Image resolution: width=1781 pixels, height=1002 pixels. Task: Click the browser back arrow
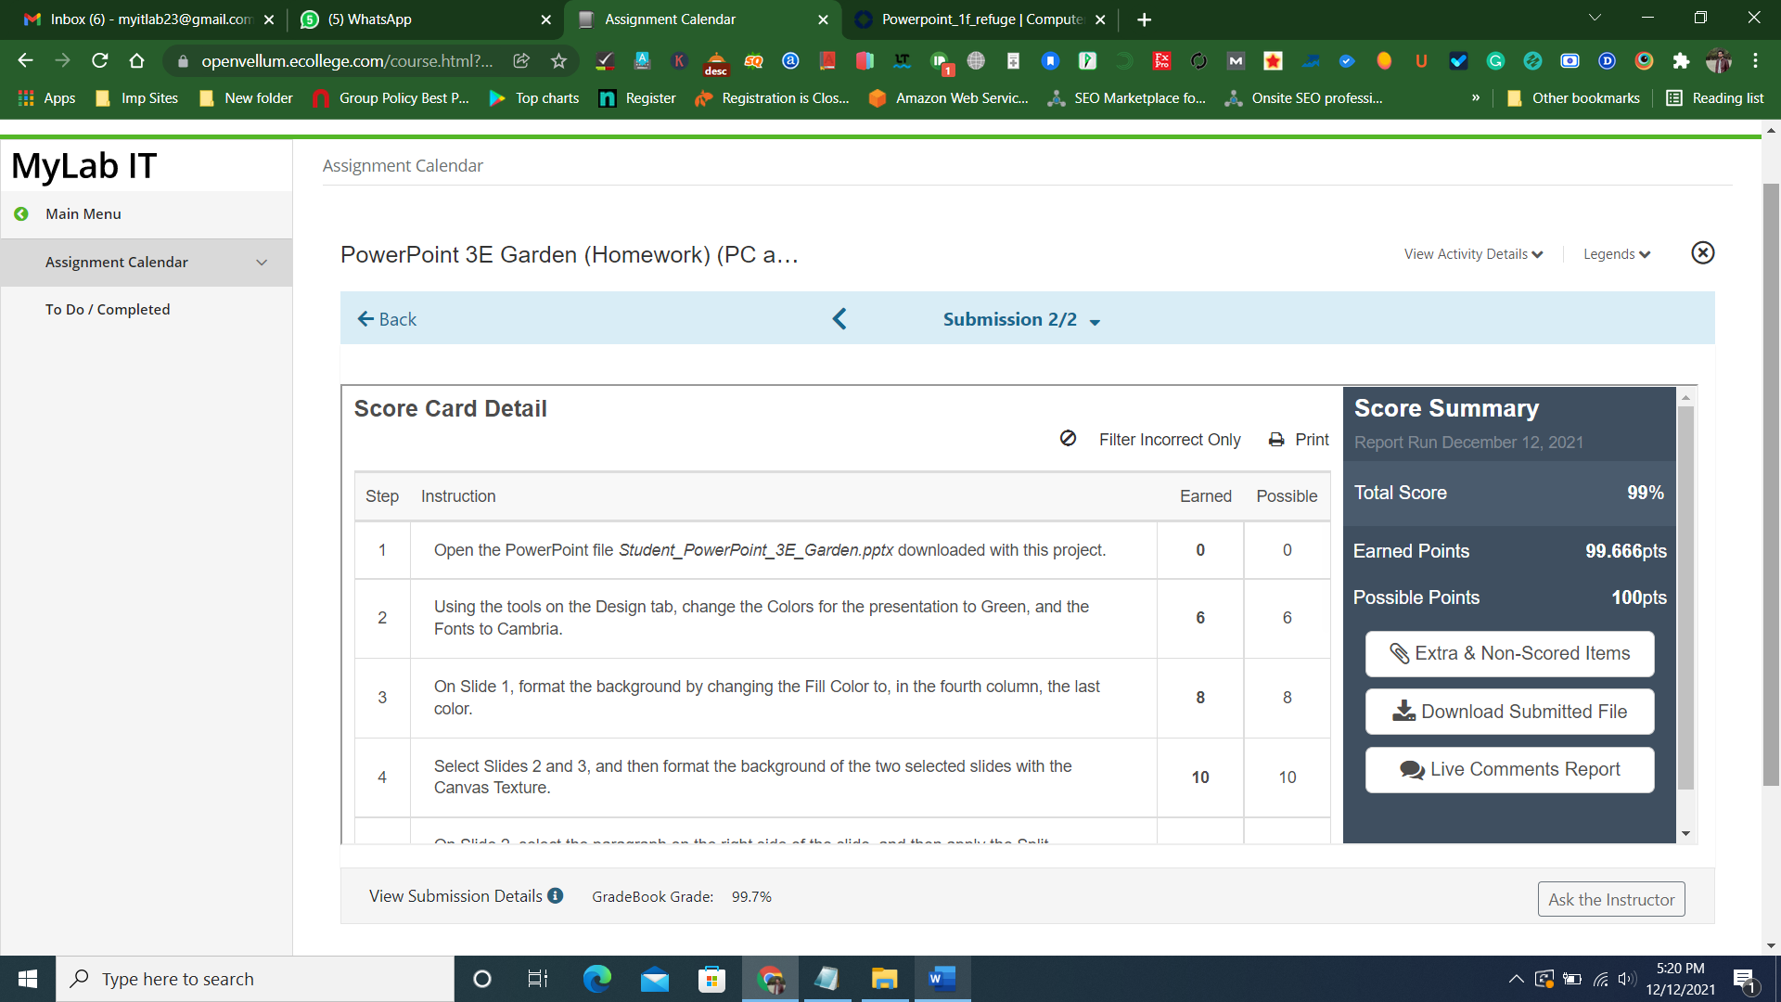click(x=26, y=61)
